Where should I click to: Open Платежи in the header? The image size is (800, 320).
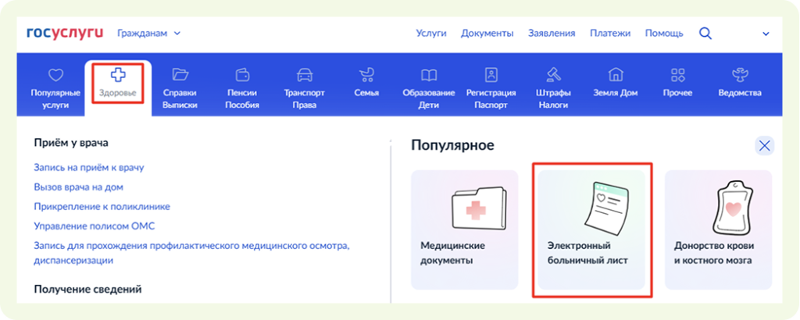pyautogui.click(x=610, y=33)
